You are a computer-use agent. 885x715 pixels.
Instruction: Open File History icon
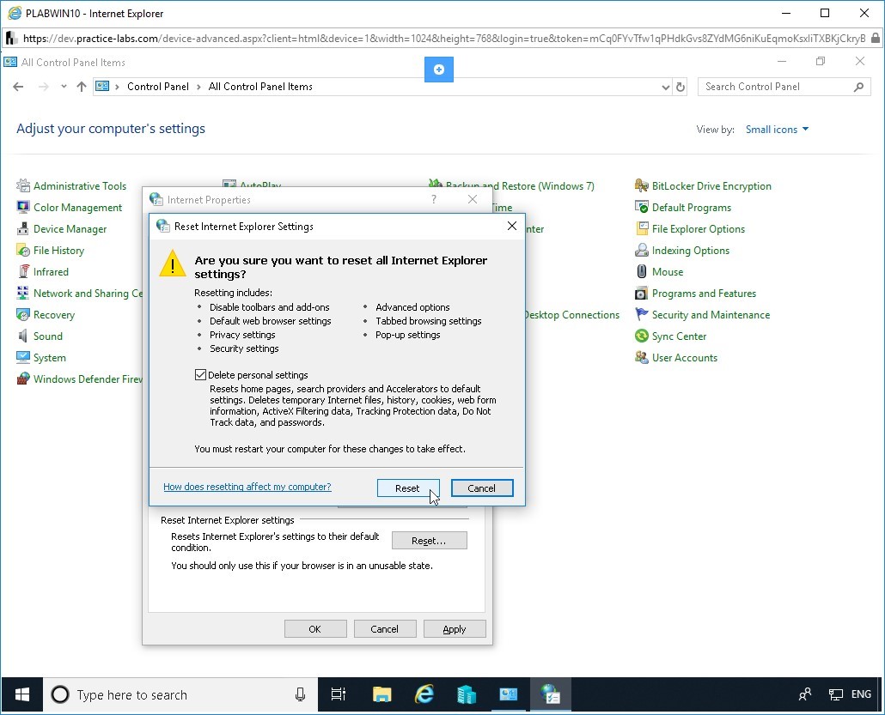23,250
